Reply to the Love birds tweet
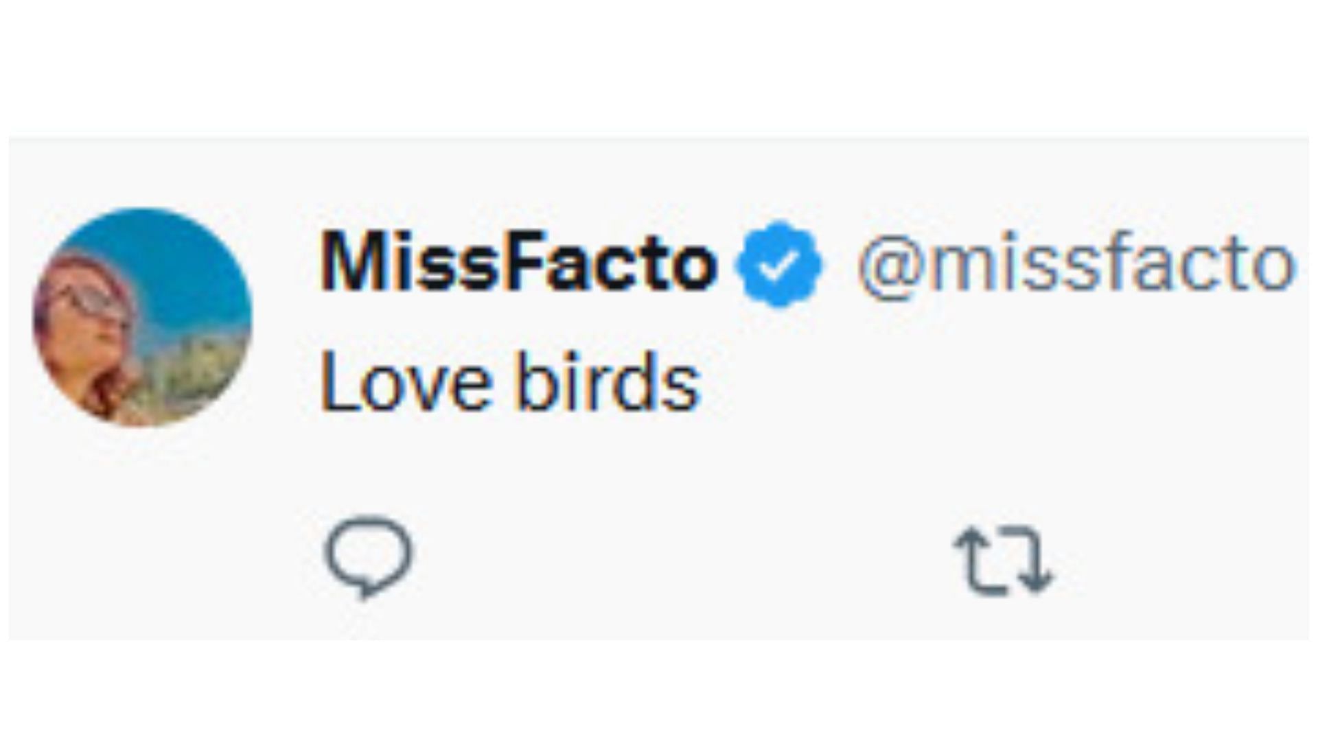1318x741 pixels. (369, 556)
